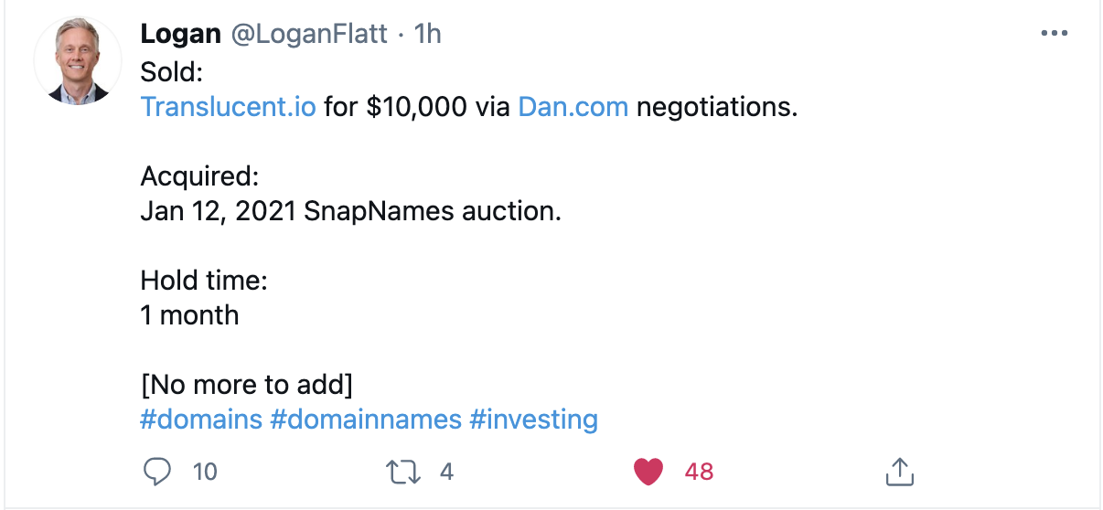Viewport: 1103px width, 510px height.
Task: Unlike the tweet via the red heart
Action: (x=648, y=472)
